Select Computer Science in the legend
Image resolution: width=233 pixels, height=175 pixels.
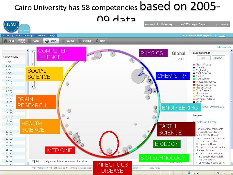204,99
